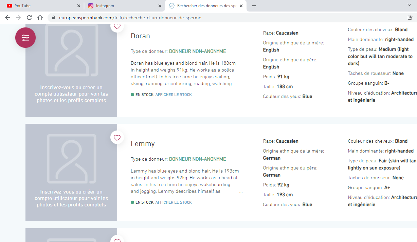Switch to the Instagram tab

(124, 6)
